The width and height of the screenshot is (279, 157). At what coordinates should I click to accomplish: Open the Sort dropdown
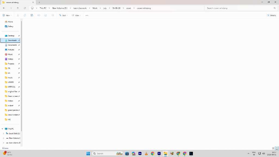pos(63,15)
